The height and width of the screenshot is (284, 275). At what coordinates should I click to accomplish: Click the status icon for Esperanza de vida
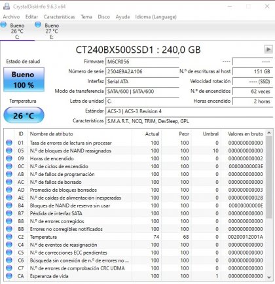coord(9,276)
